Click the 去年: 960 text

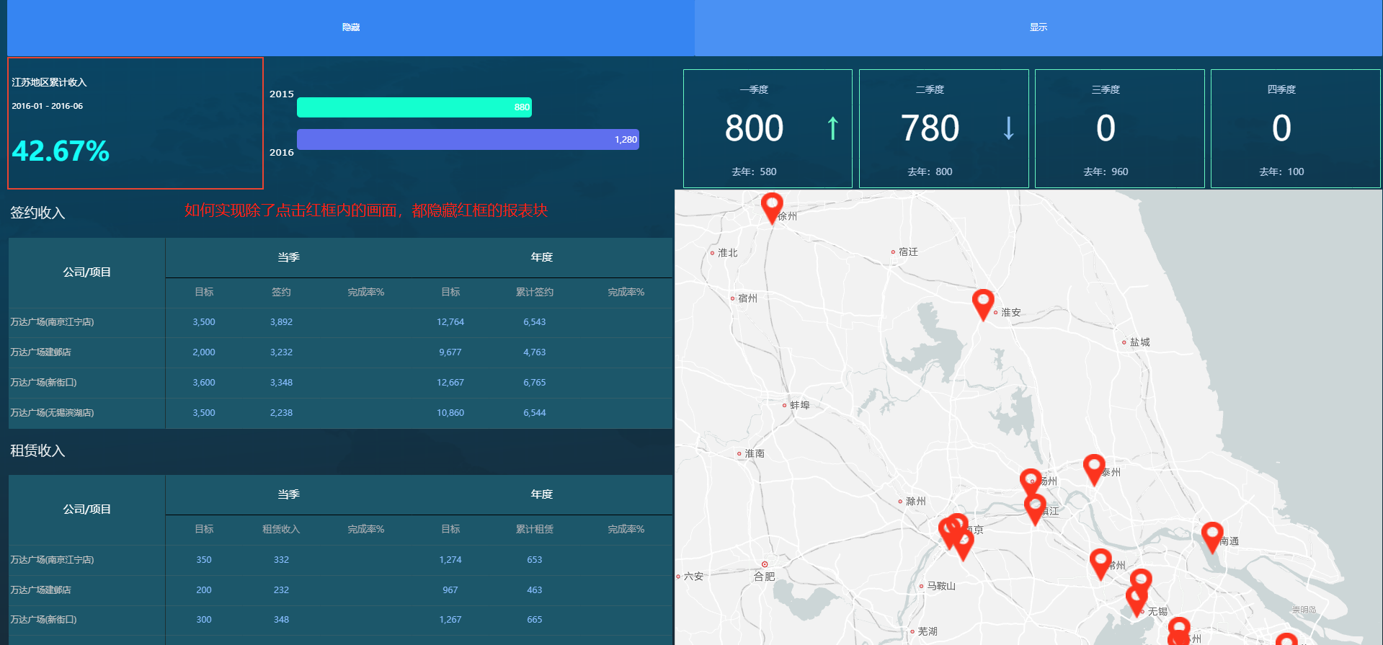click(1106, 172)
